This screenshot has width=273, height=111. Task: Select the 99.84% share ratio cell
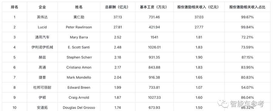[x=247, y=27]
